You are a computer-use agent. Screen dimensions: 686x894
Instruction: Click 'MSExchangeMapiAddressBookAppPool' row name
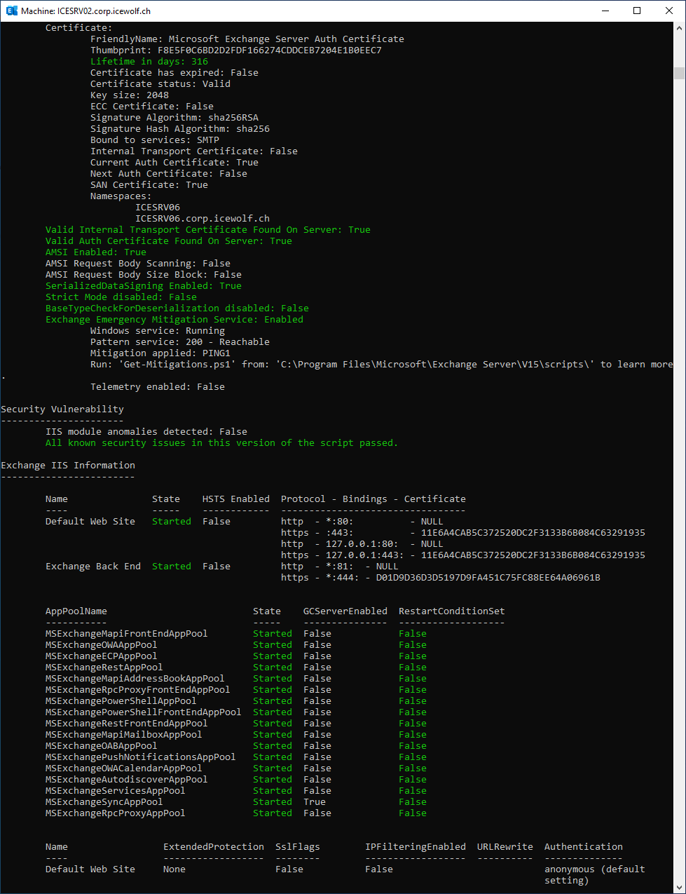(135, 679)
